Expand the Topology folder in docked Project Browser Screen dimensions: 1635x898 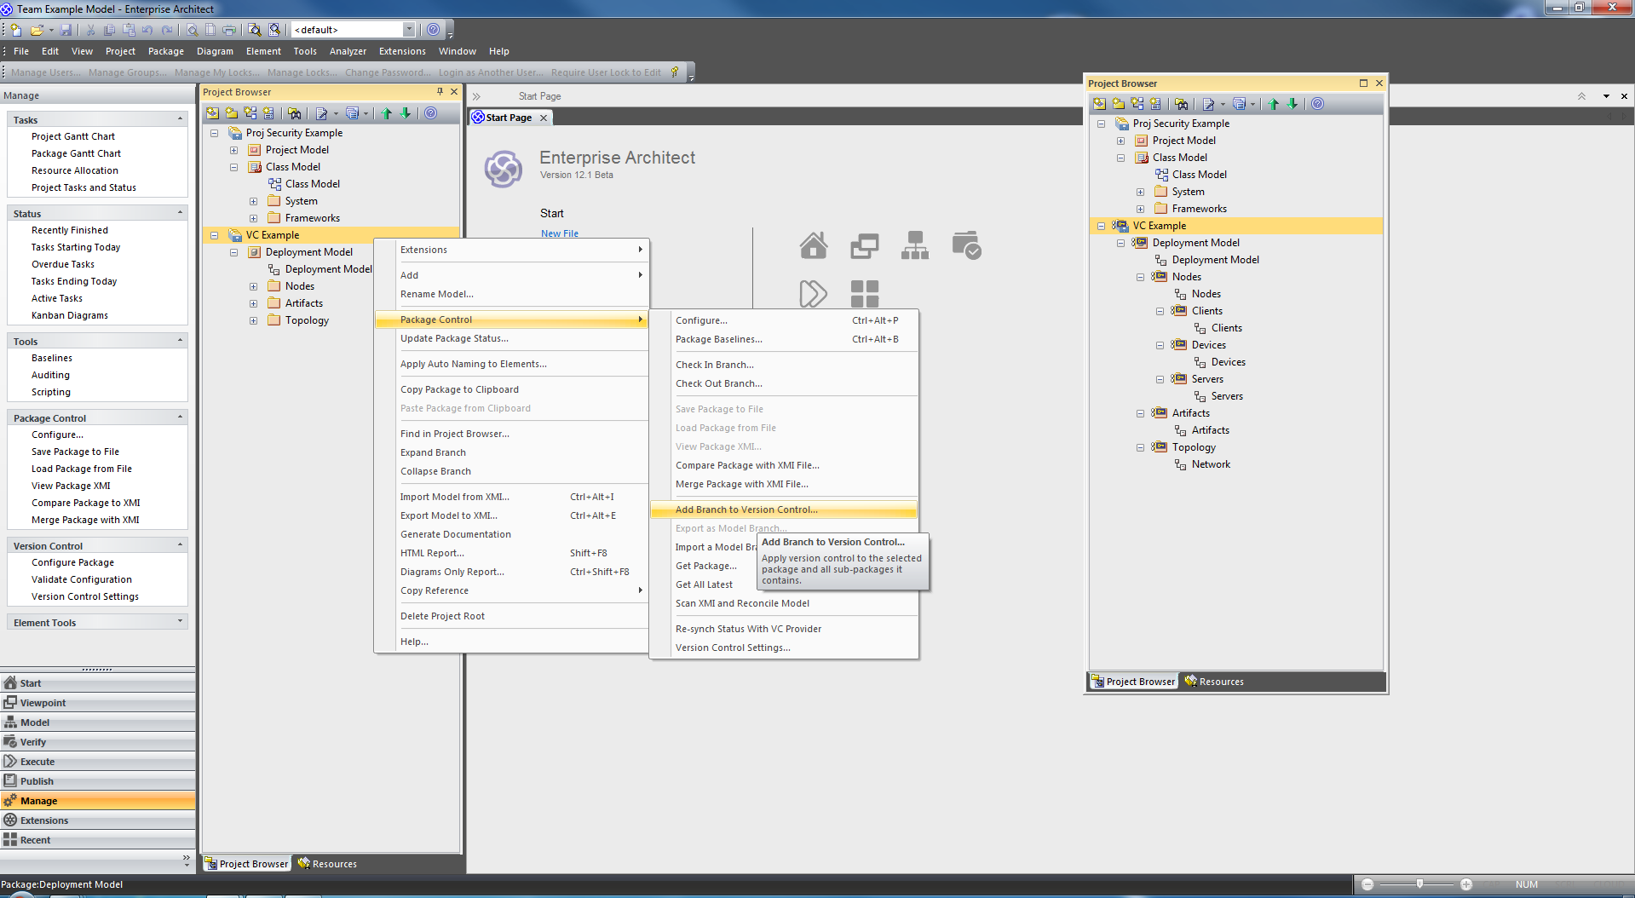253,321
